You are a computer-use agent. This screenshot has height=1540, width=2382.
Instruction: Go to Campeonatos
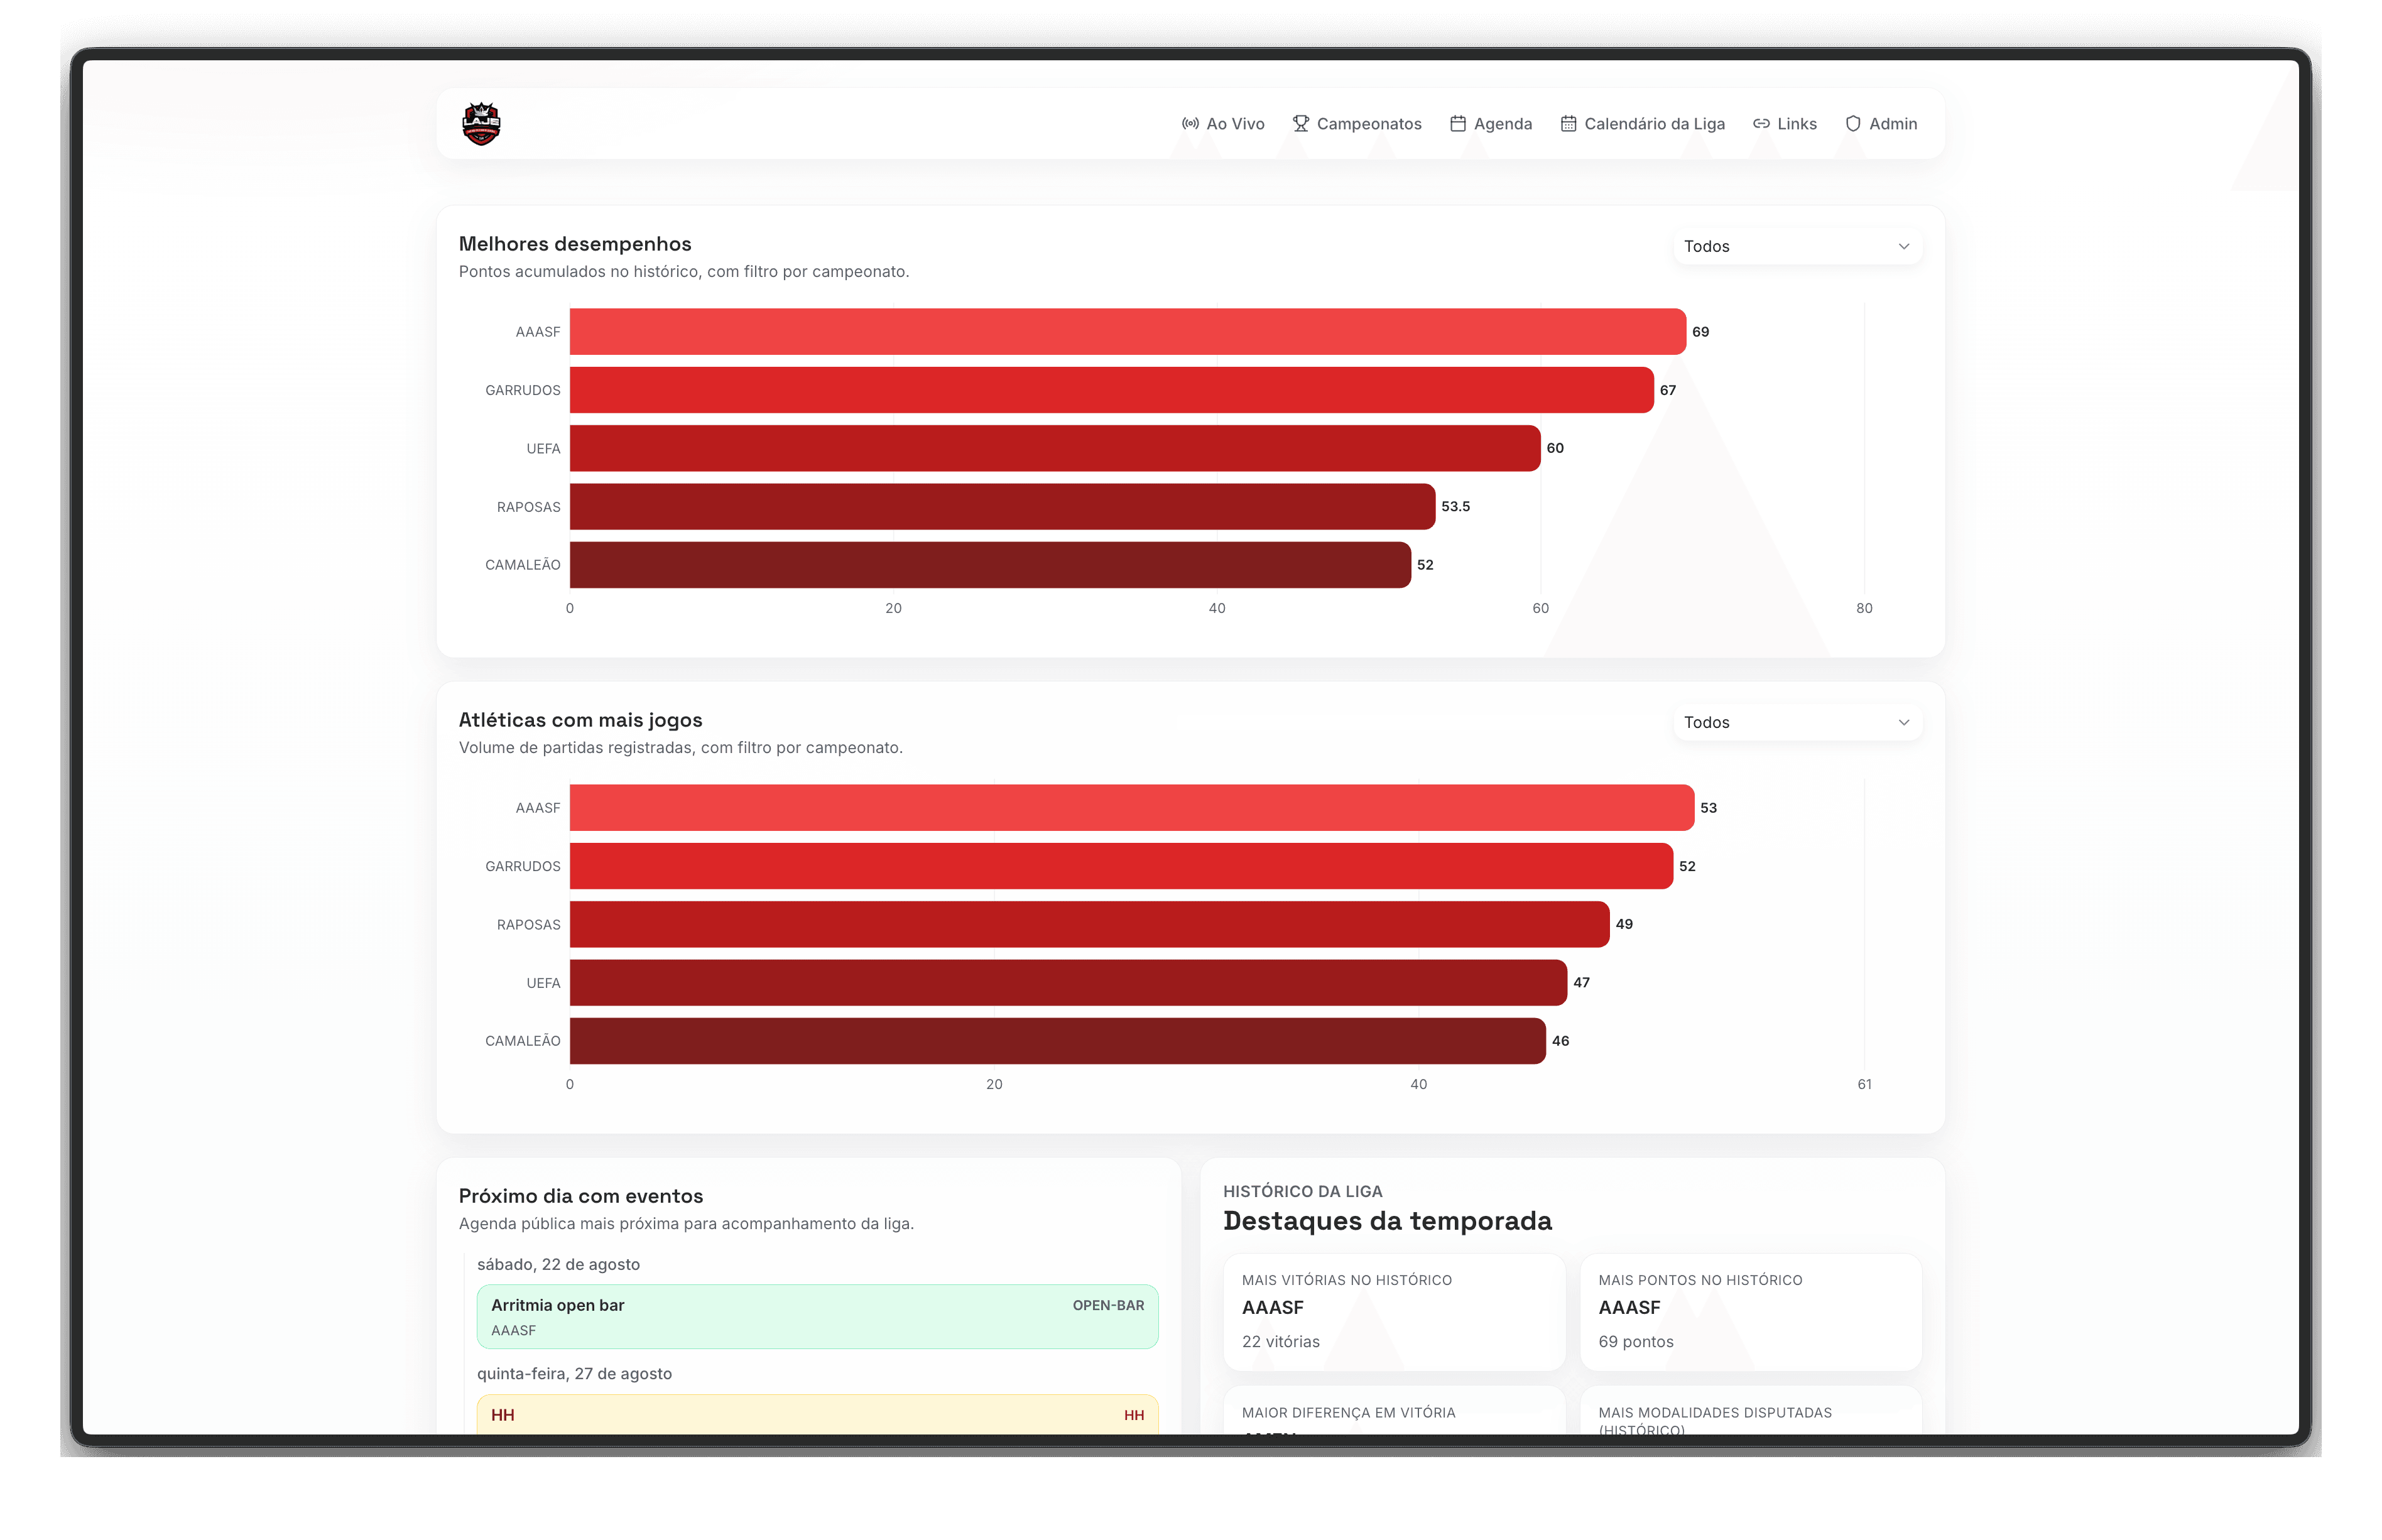click(x=1356, y=124)
